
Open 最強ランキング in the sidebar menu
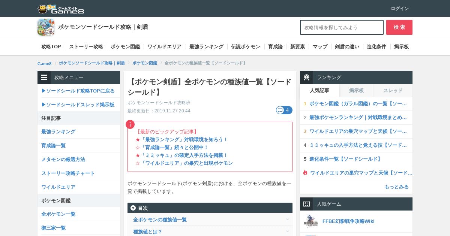click(x=58, y=131)
